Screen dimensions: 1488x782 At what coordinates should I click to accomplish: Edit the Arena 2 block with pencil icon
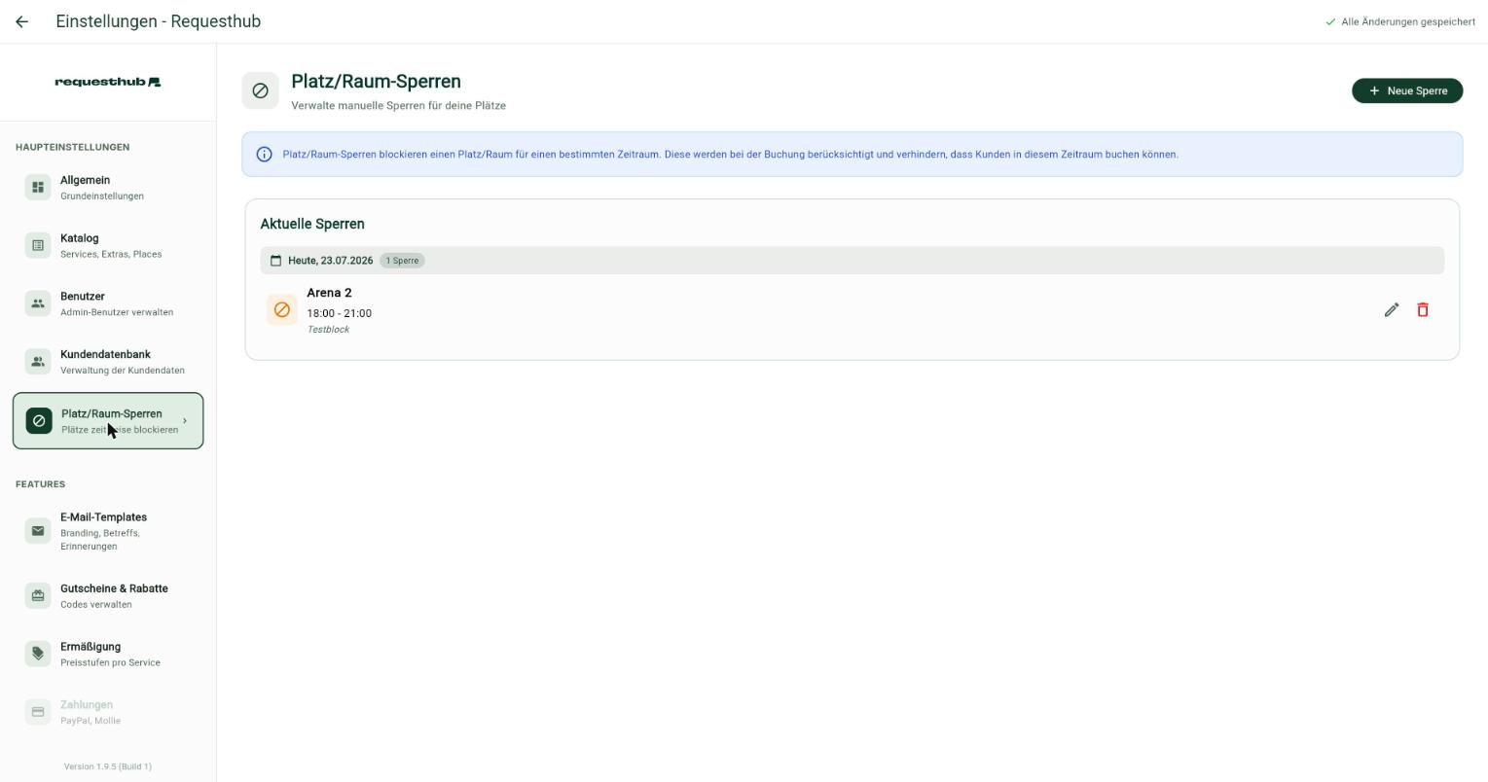pyautogui.click(x=1392, y=309)
